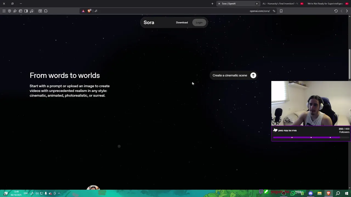The image size is (351, 197).
Task: Open the Brave Wallet toolbar icon
Action: point(20,11)
